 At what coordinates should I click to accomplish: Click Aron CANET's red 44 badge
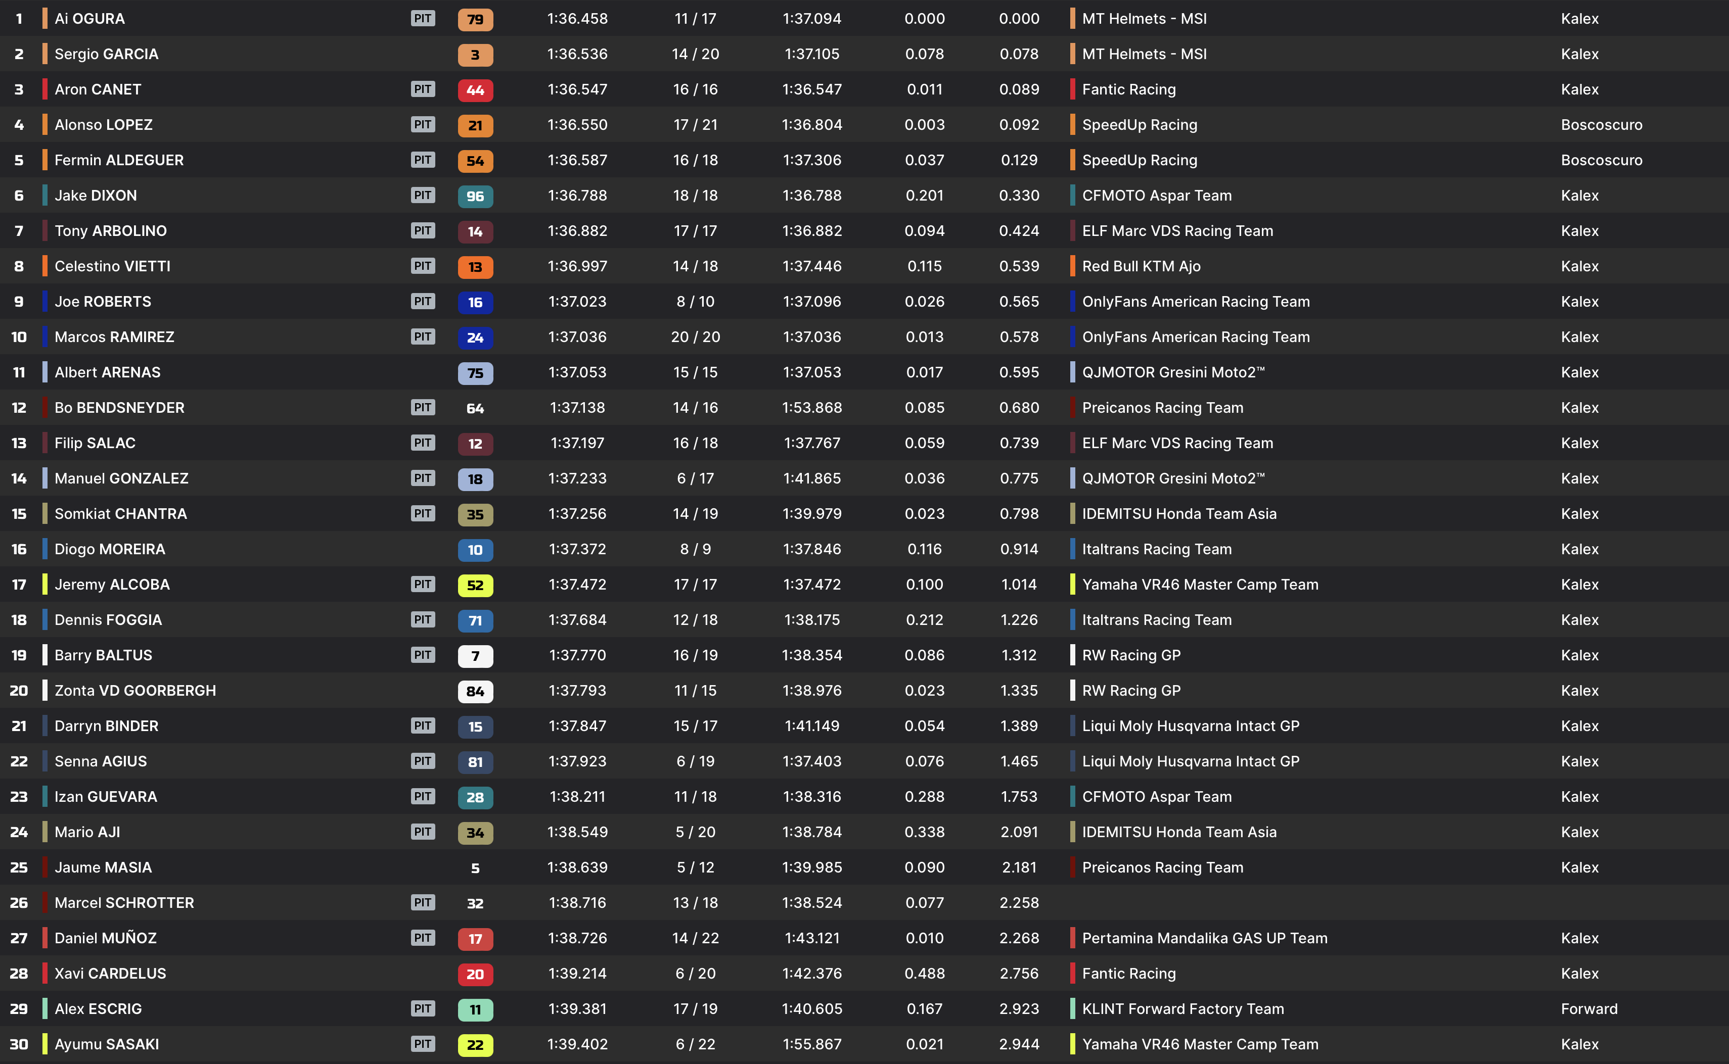(475, 90)
